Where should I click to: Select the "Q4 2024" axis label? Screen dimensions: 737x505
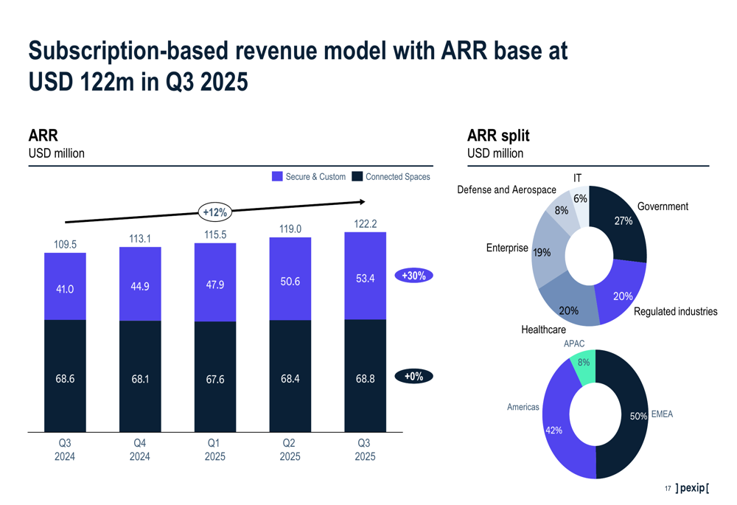pyautogui.click(x=140, y=450)
